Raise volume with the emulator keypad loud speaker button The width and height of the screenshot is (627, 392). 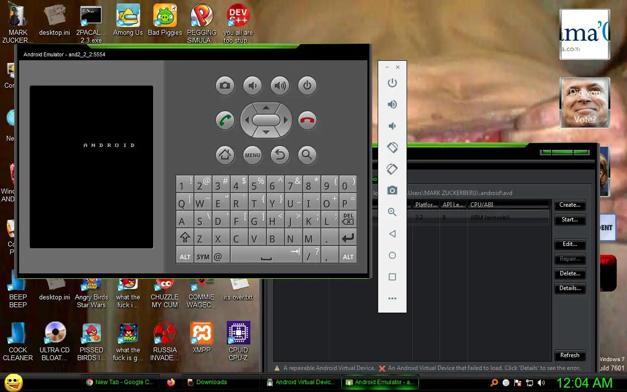pos(280,86)
